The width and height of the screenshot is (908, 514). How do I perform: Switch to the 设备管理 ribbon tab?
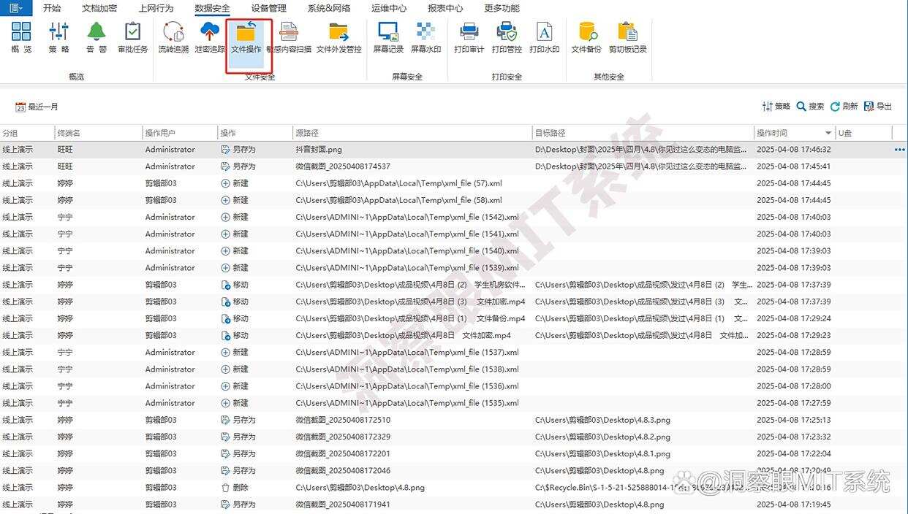click(268, 8)
